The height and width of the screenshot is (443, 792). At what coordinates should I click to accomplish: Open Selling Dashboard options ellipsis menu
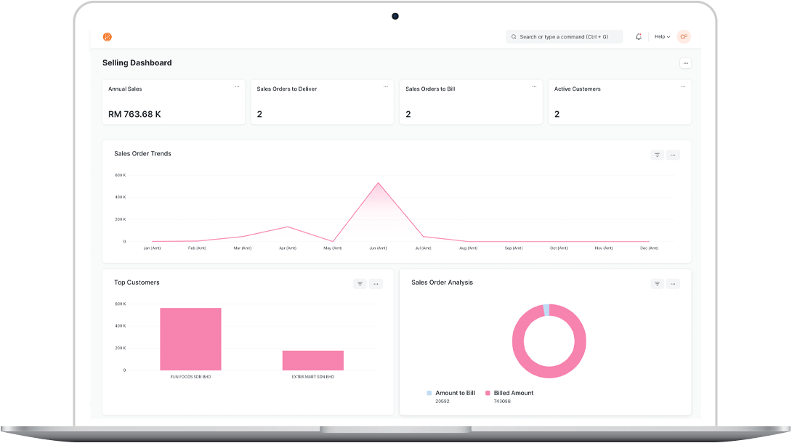(685, 63)
